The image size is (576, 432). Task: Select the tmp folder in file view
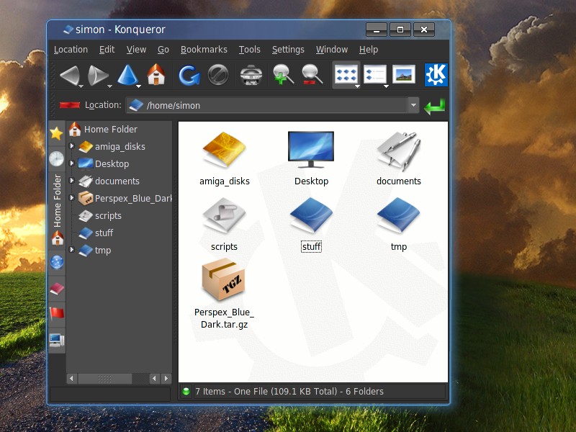pyautogui.click(x=399, y=216)
